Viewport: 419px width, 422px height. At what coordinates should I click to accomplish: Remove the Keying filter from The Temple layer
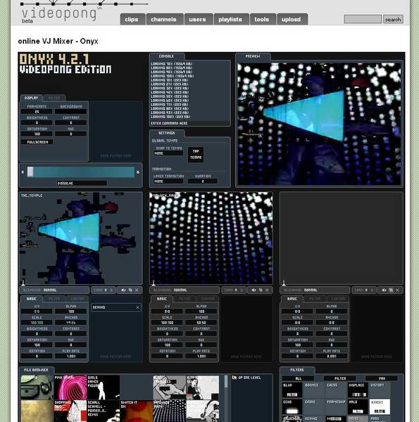[138, 307]
